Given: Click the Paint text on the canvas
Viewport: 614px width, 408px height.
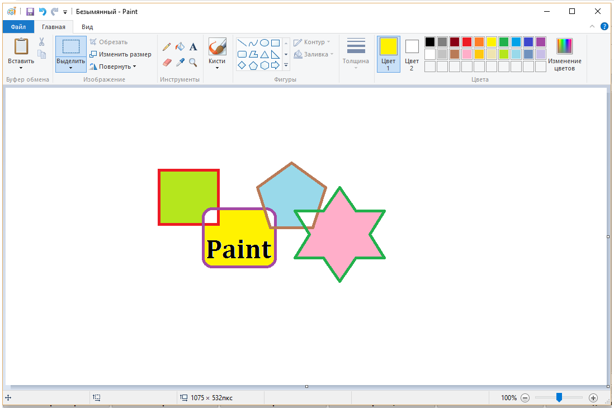Looking at the screenshot, I should (239, 249).
